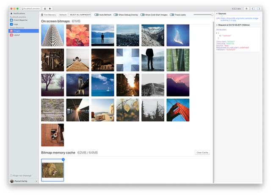Open the Select All Surfaces dropdown
The height and width of the screenshot is (195, 271).
tap(80, 15)
